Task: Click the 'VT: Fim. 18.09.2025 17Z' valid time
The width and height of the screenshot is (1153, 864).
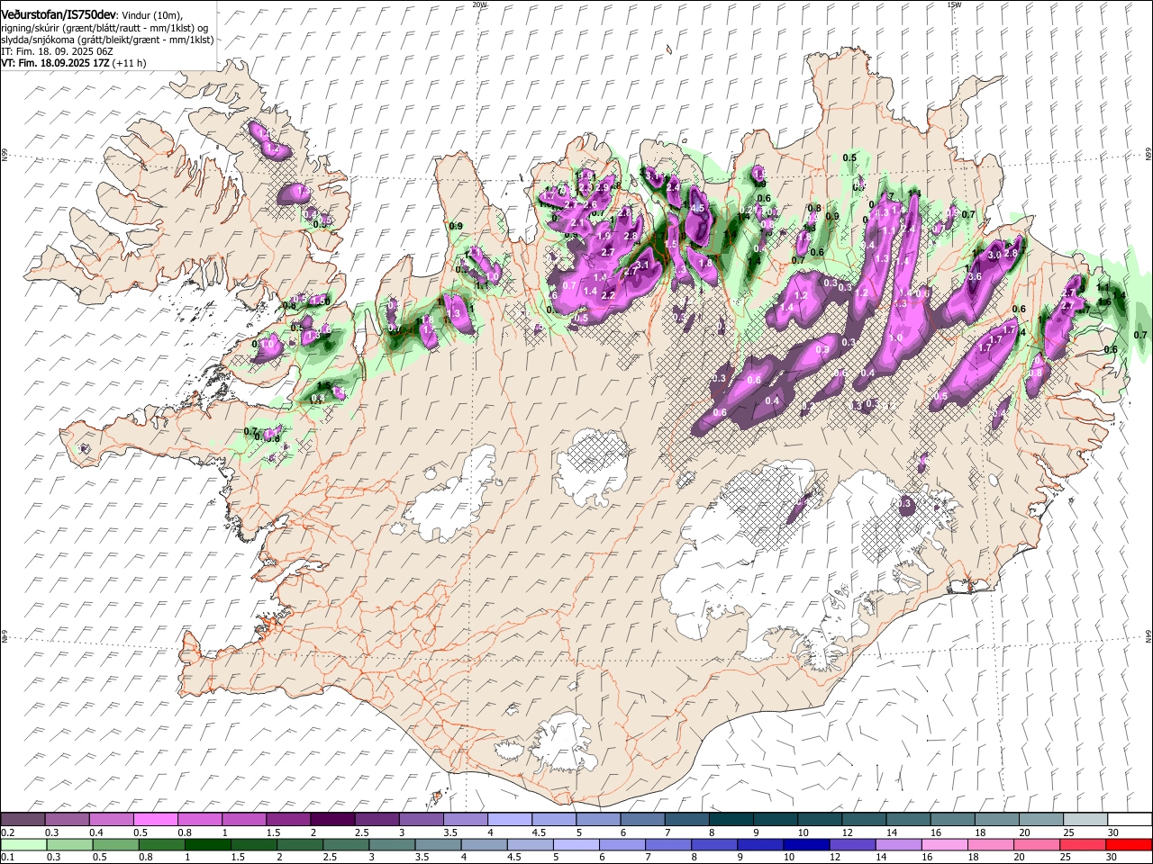Action: click(55, 63)
